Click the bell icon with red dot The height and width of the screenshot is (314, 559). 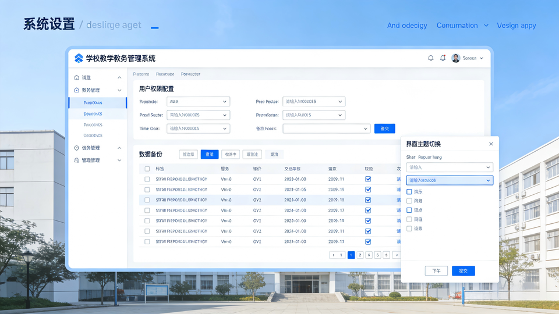point(443,58)
